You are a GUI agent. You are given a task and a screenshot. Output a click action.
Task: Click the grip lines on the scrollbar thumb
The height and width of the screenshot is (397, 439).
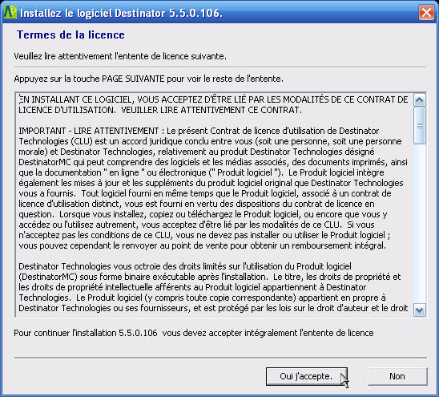pos(420,125)
